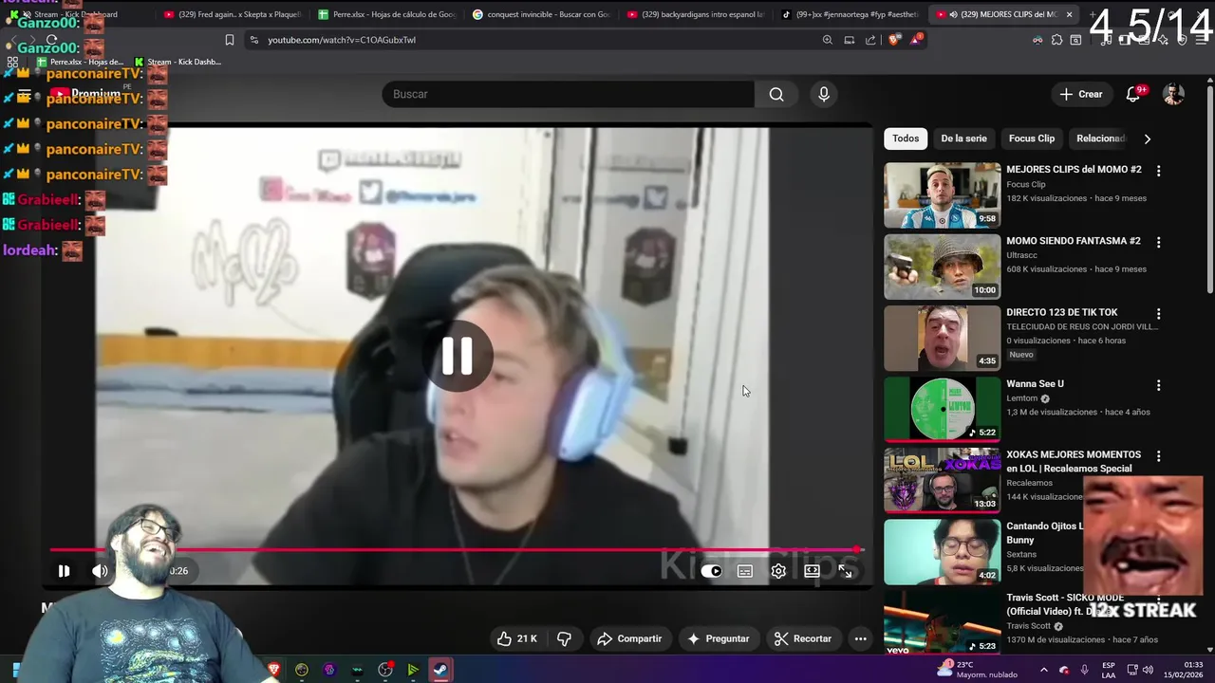Open the player settings gear
The height and width of the screenshot is (683, 1215).
tap(778, 571)
